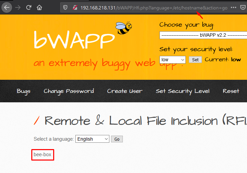Screen dimensions: 247x173
Task: Click the Reset menu item
Action: click(231, 91)
